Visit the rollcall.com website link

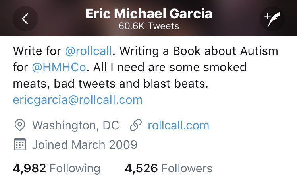coord(178,125)
